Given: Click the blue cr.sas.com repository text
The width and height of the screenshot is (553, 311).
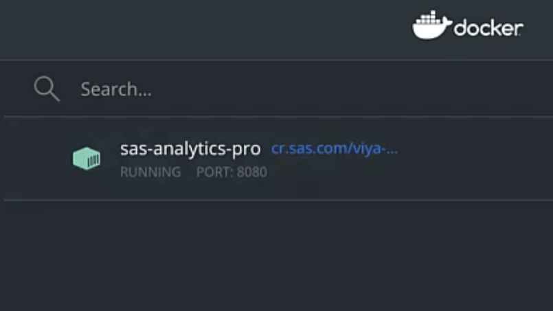Looking at the screenshot, I should point(335,149).
